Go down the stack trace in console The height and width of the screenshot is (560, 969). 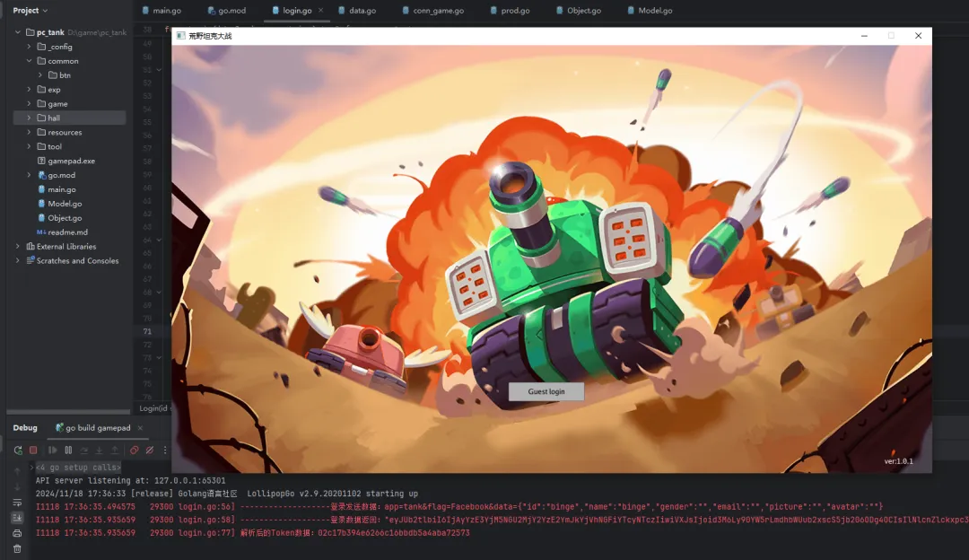pyautogui.click(x=17, y=487)
